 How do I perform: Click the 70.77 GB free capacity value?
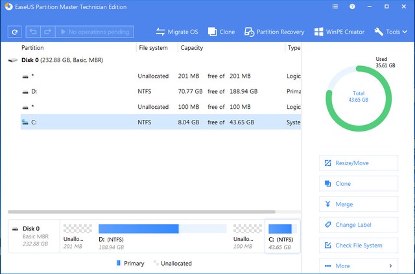click(190, 91)
